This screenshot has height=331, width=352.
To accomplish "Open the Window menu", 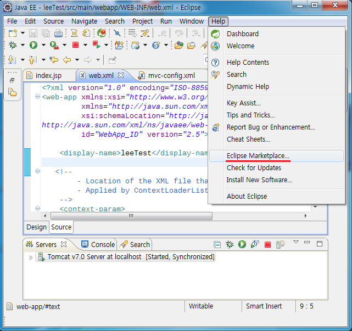I will coord(192,21).
